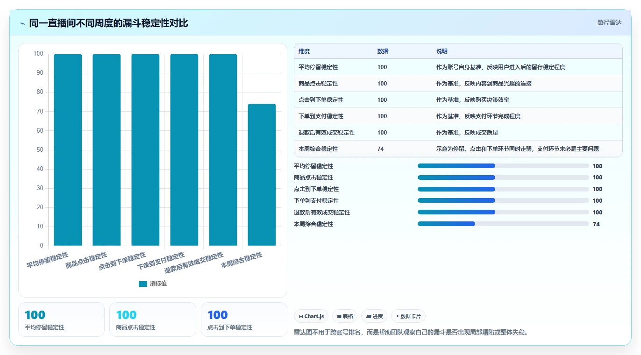Click the Chart.js chip
This screenshot has width=641, height=355.
(x=311, y=316)
